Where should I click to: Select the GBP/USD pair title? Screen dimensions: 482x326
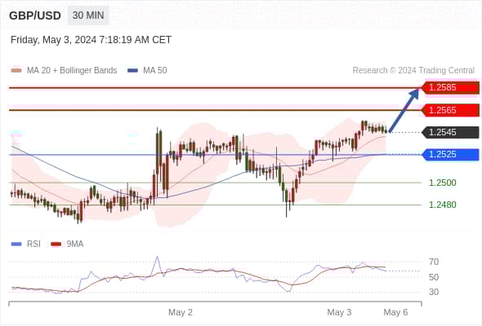click(x=35, y=15)
